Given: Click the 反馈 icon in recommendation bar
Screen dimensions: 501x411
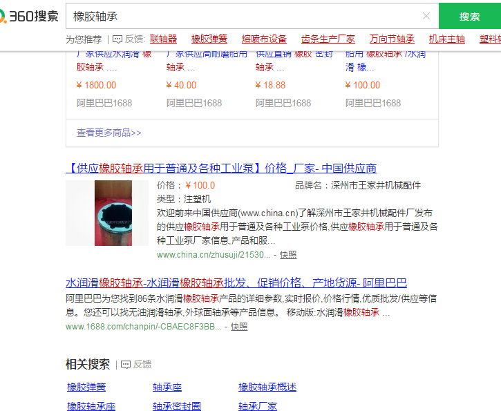Looking at the screenshot, I should coord(117,39).
